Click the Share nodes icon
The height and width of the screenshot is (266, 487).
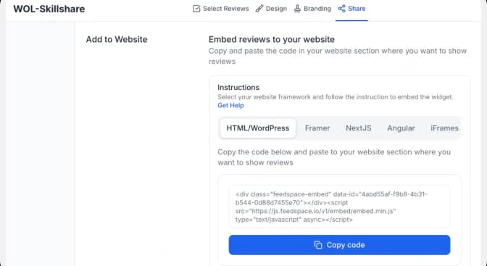tap(341, 9)
